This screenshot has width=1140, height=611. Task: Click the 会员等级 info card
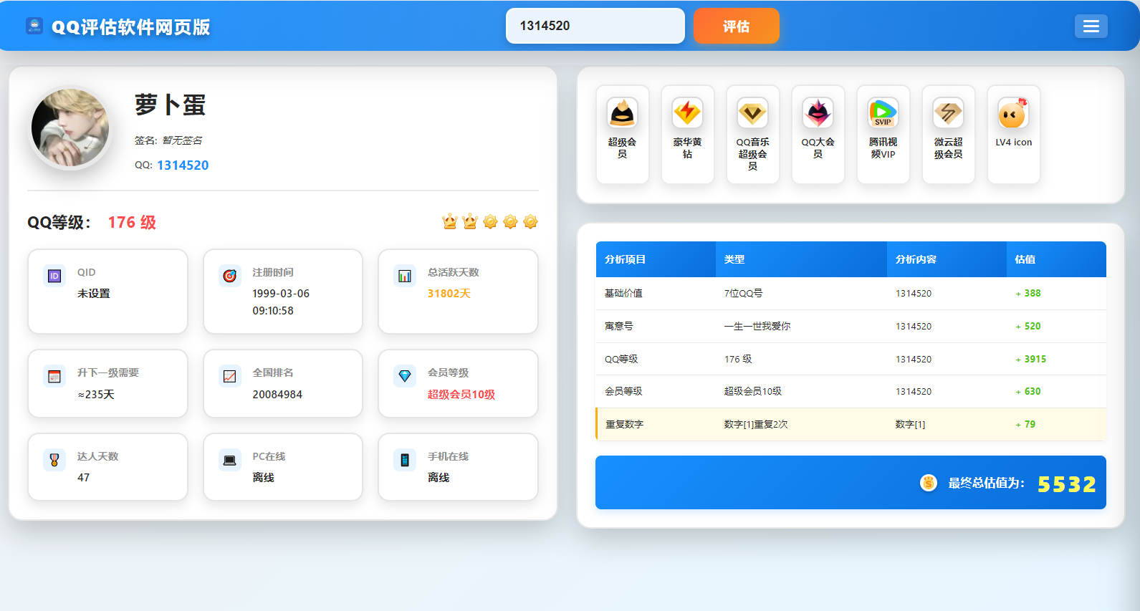tap(458, 383)
